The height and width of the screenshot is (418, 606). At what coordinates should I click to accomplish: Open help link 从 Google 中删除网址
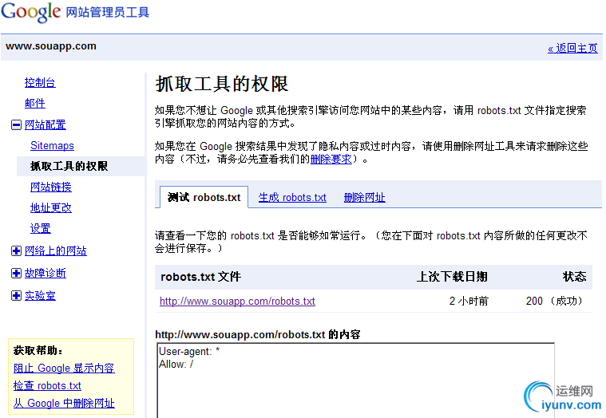(64, 404)
